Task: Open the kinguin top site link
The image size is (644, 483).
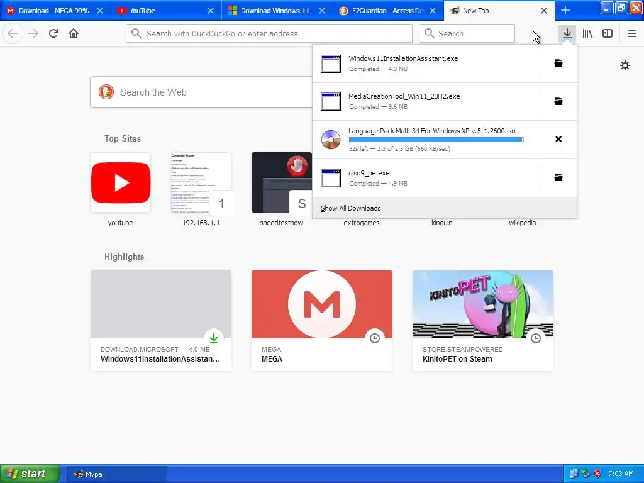Action: tap(442, 223)
